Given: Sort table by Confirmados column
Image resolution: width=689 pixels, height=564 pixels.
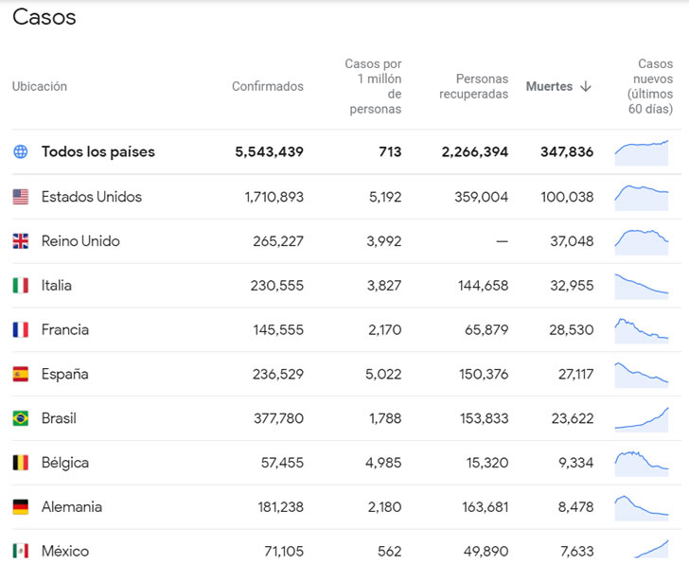Looking at the screenshot, I should point(268,86).
